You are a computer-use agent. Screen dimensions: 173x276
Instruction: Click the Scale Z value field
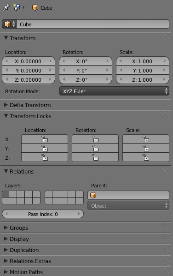(143, 79)
